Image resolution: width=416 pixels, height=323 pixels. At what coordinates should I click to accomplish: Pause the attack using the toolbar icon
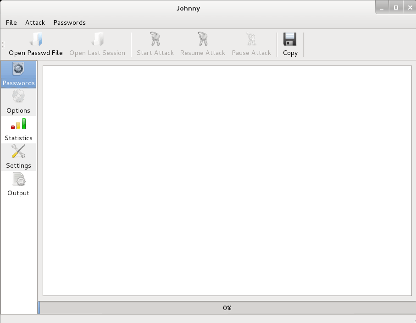tap(251, 40)
